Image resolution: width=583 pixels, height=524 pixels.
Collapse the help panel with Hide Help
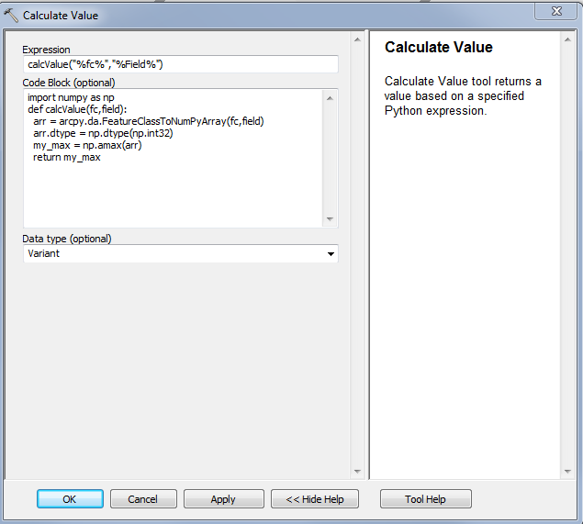[x=314, y=499]
